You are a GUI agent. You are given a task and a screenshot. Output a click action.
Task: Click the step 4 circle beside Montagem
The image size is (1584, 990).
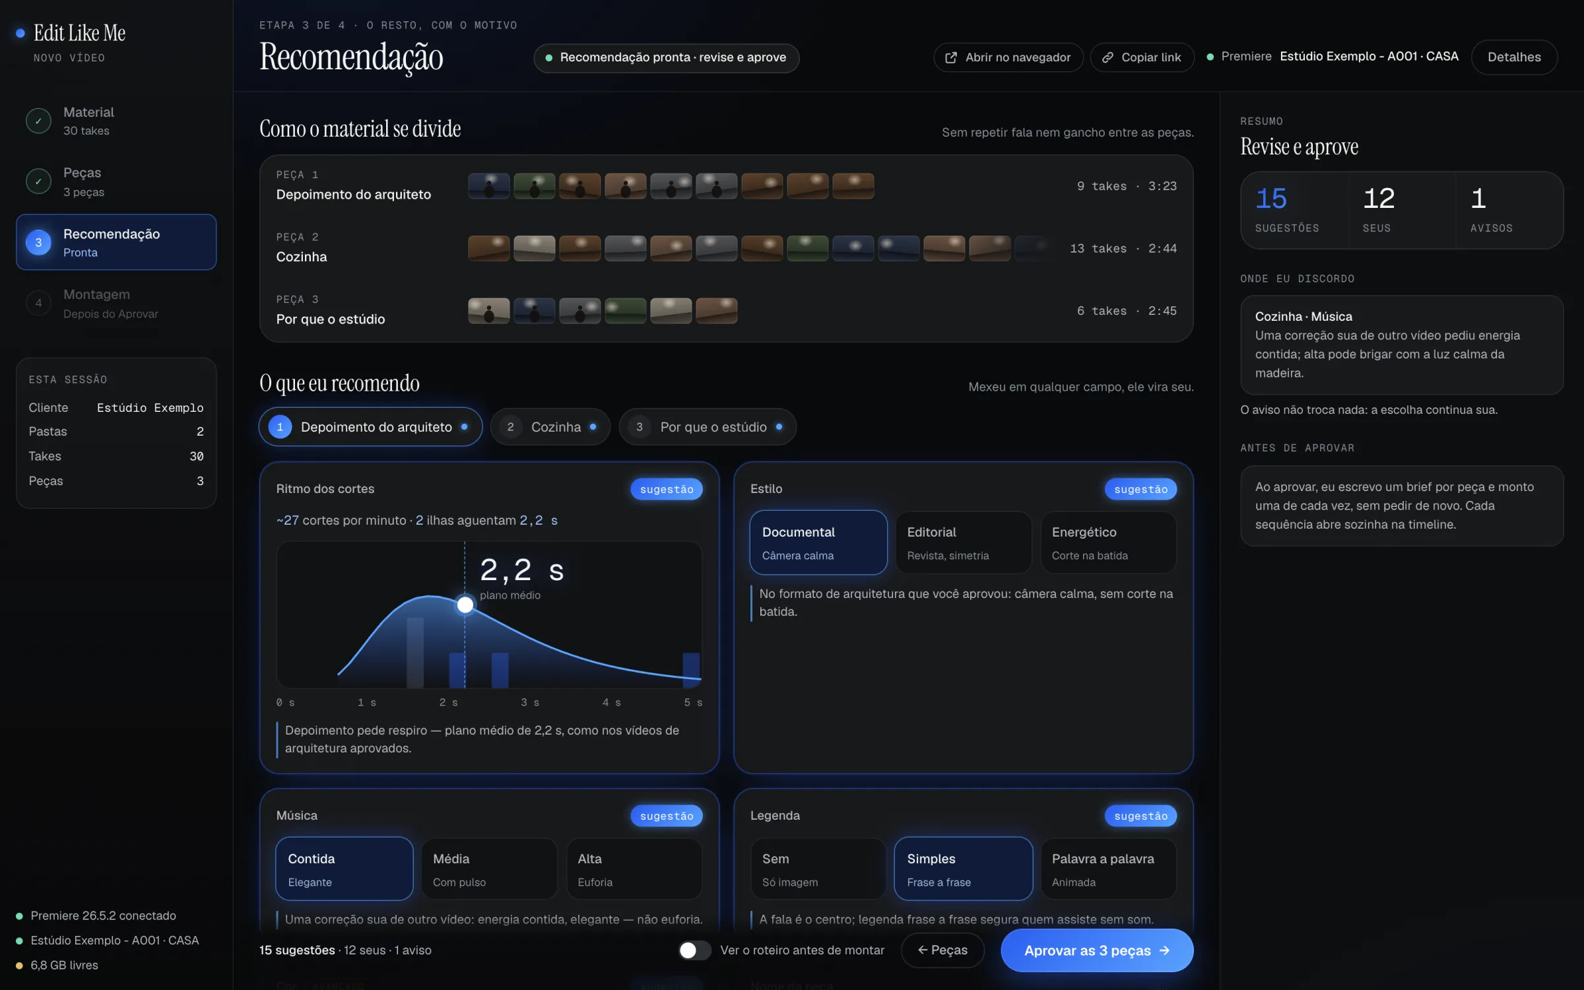click(x=38, y=303)
